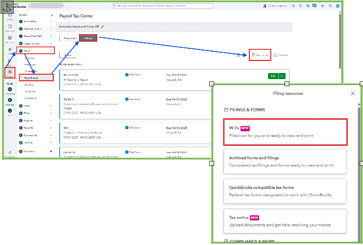Open the settings gear in the top bar

tap(322, 6)
